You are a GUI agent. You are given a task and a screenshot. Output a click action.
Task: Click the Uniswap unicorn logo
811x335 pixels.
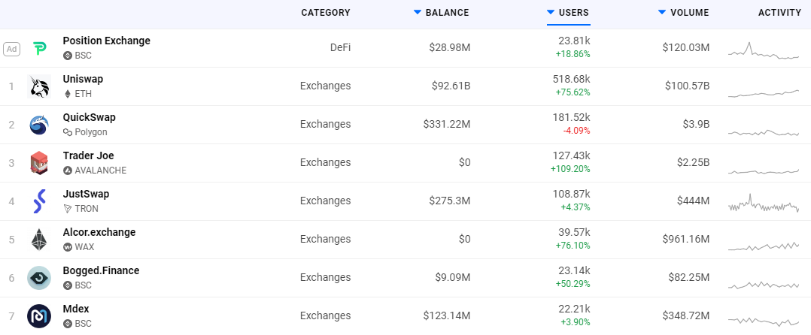coord(39,86)
